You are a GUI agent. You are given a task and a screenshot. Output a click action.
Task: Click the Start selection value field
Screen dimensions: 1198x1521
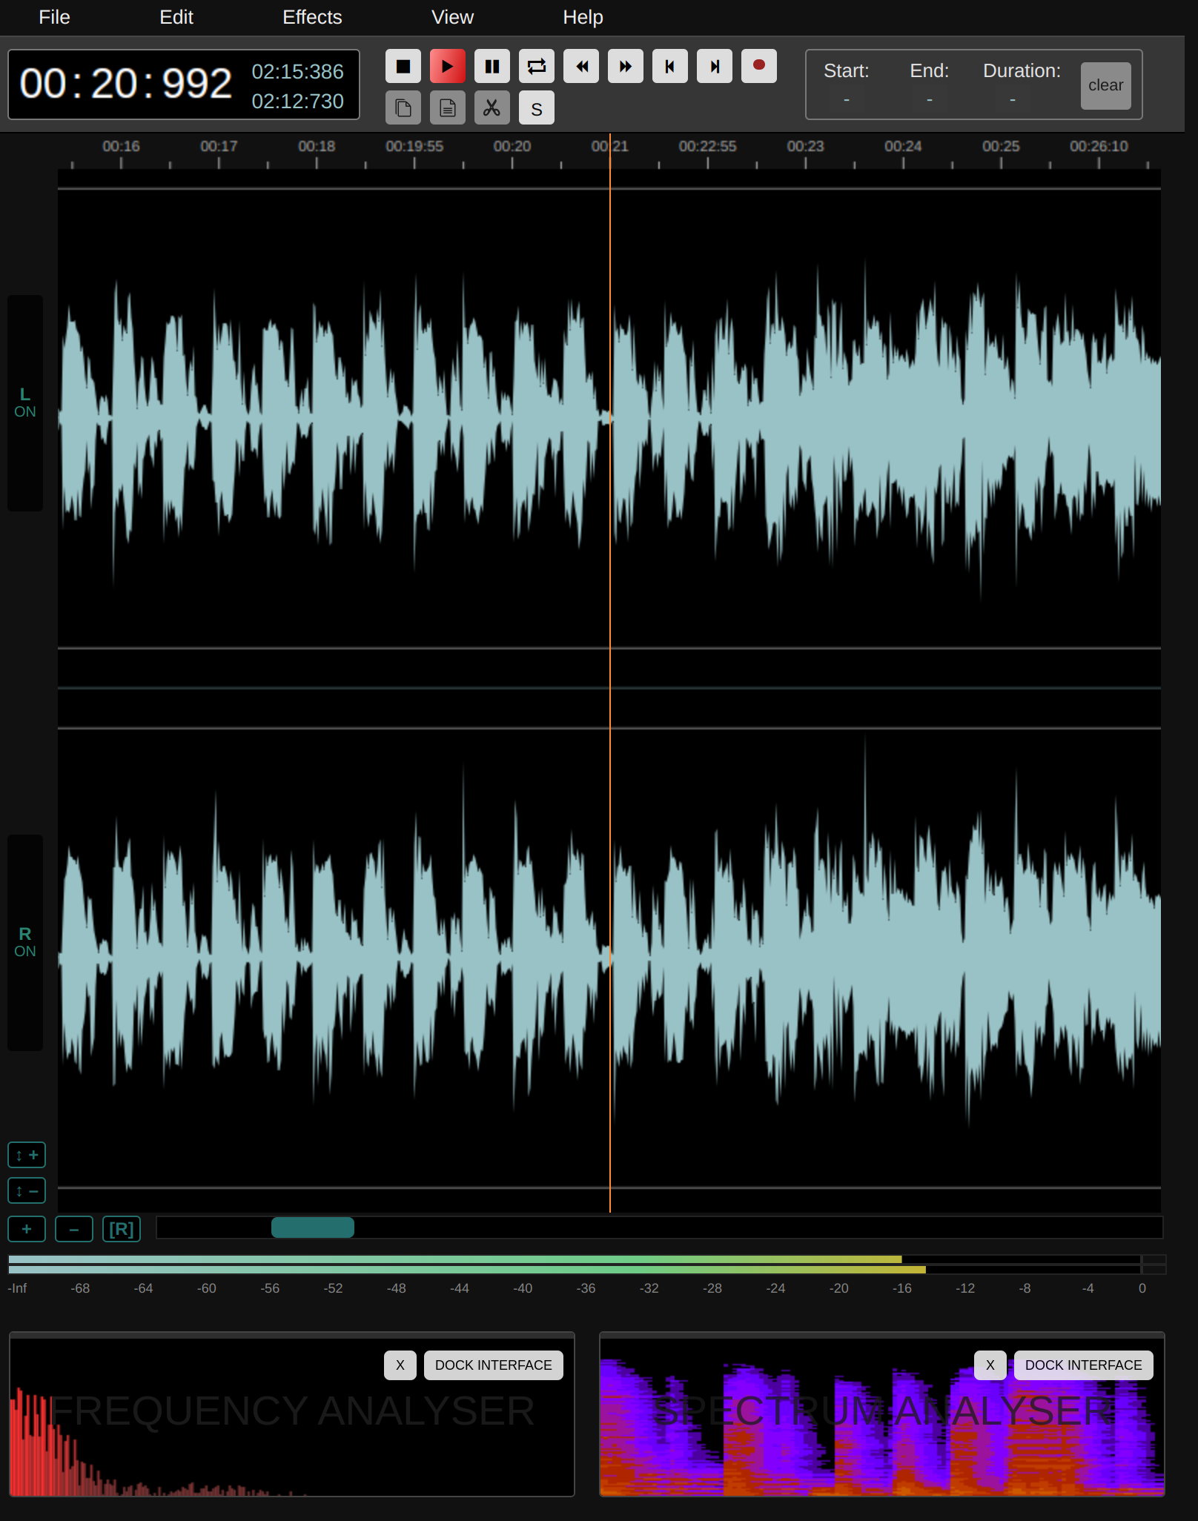[x=847, y=99]
